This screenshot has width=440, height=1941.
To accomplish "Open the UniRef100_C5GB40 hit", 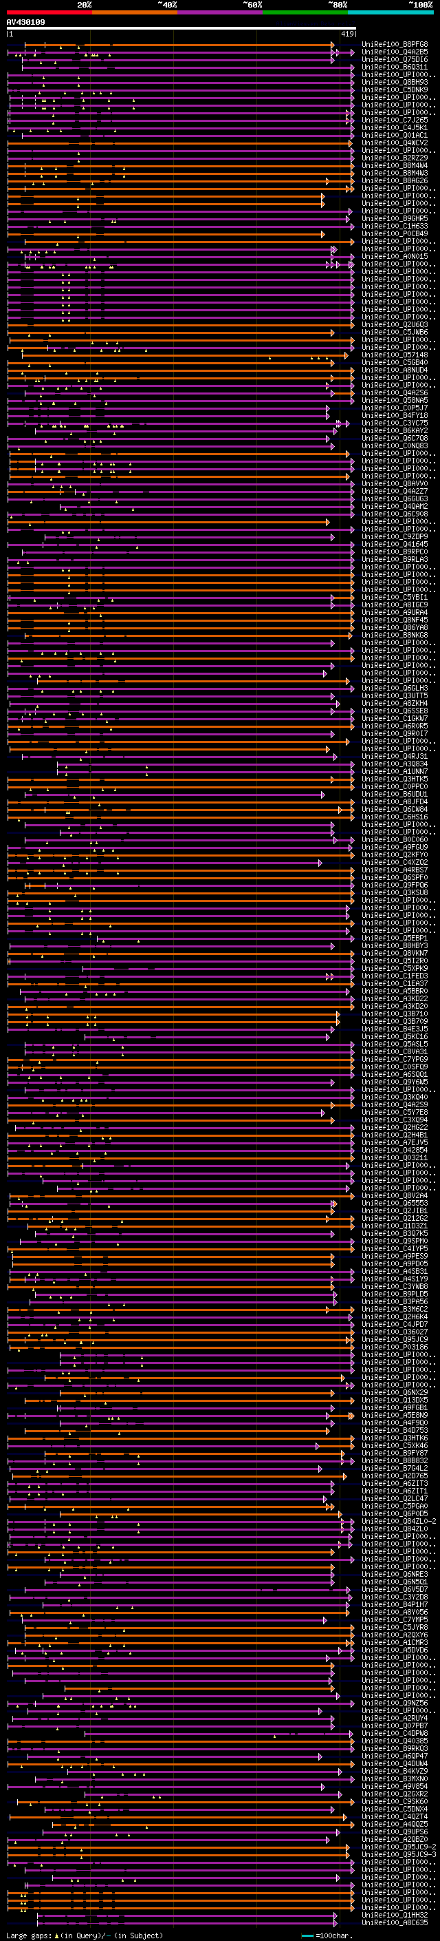I will pos(395,362).
